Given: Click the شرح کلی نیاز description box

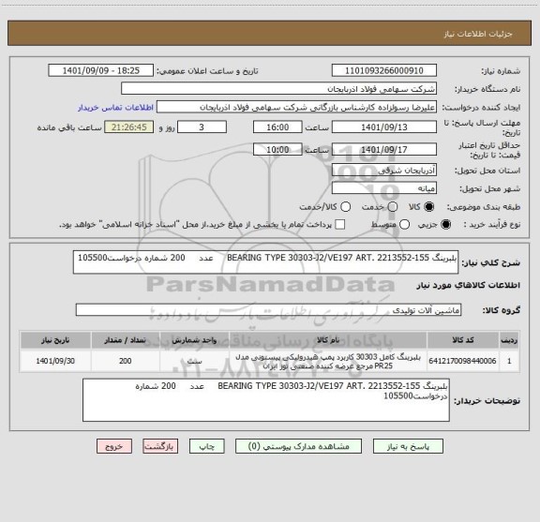Looking at the screenshot, I should tap(266, 262).
